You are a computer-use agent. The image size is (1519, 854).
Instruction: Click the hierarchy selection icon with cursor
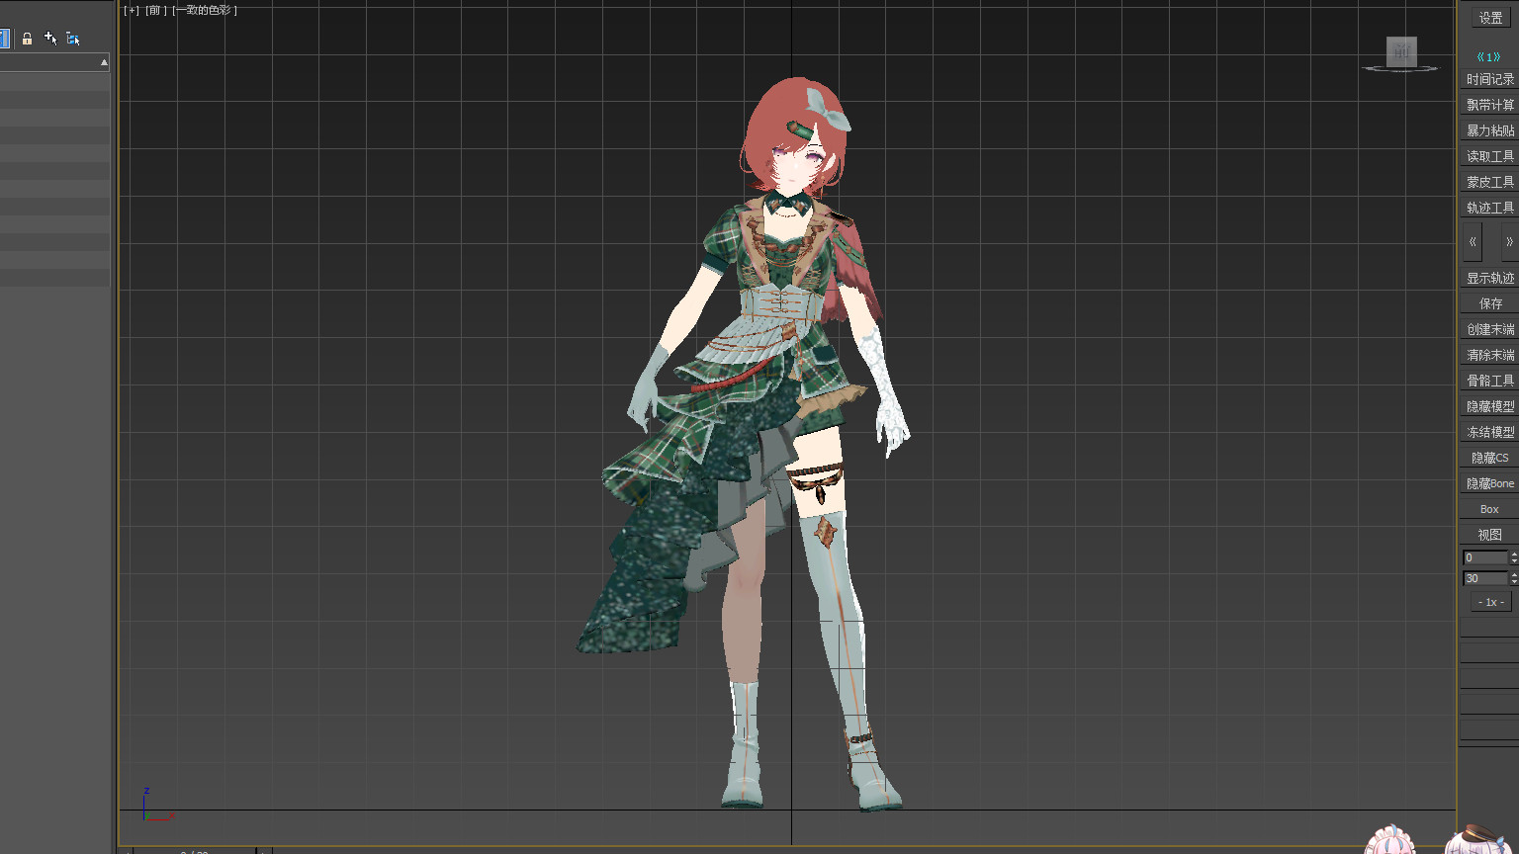(x=73, y=39)
